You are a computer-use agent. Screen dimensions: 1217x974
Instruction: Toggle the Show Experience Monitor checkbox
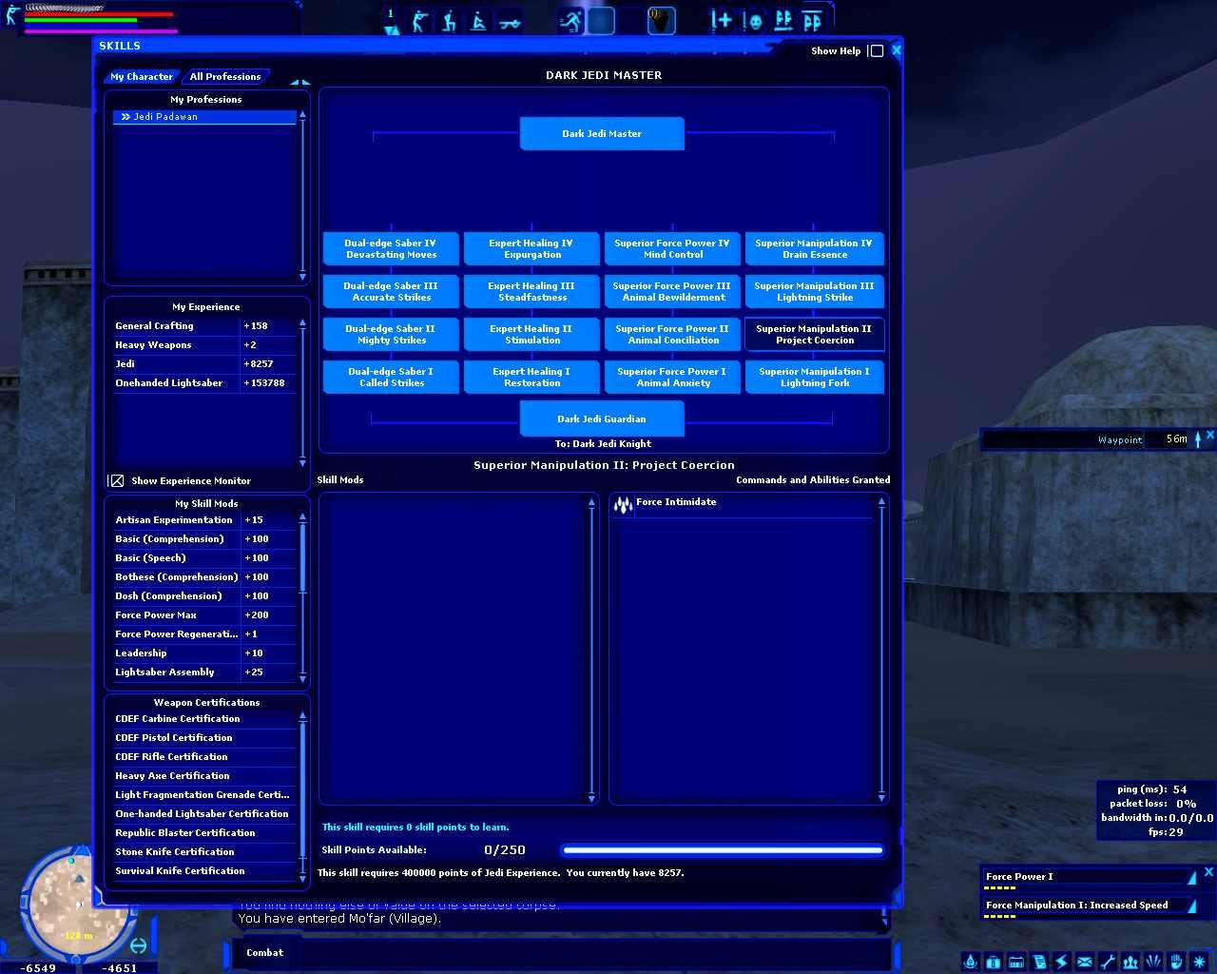click(x=117, y=481)
